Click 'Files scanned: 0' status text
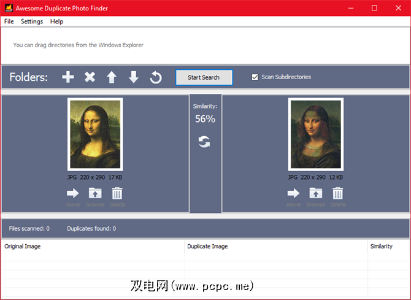This screenshot has width=411, height=300. 29,228
